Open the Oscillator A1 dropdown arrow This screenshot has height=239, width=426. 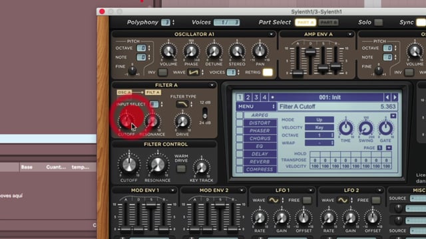[271, 35]
